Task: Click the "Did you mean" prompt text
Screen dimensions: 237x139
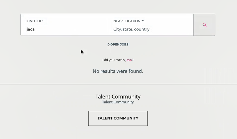Action: click(113, 60)
